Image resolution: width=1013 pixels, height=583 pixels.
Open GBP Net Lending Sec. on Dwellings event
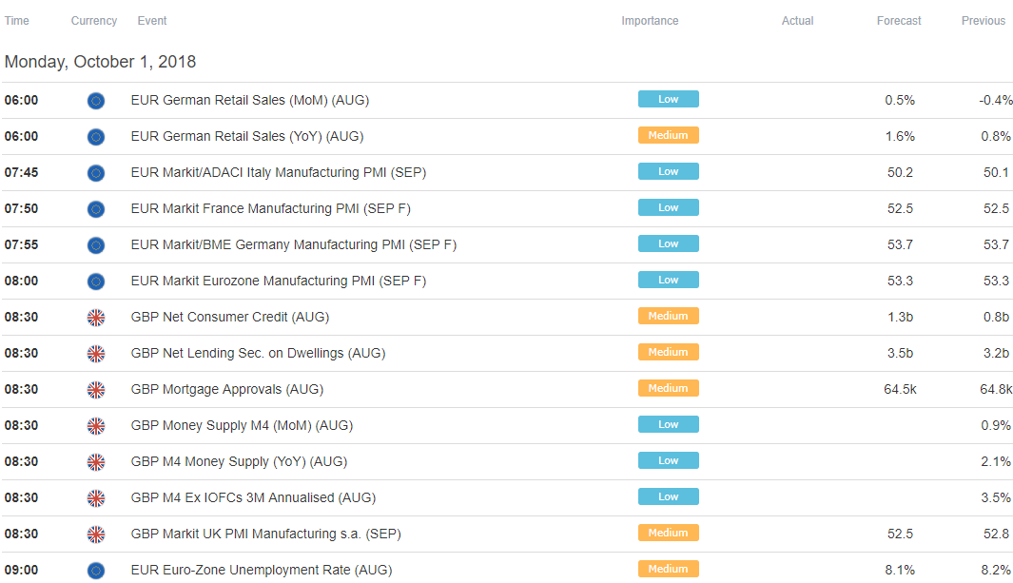[x=258, y=353]
